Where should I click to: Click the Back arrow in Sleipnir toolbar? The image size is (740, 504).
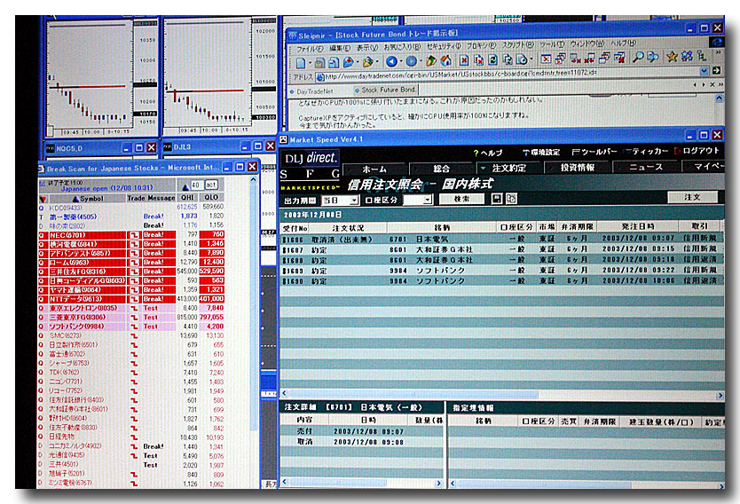click(x=391, y=61)
